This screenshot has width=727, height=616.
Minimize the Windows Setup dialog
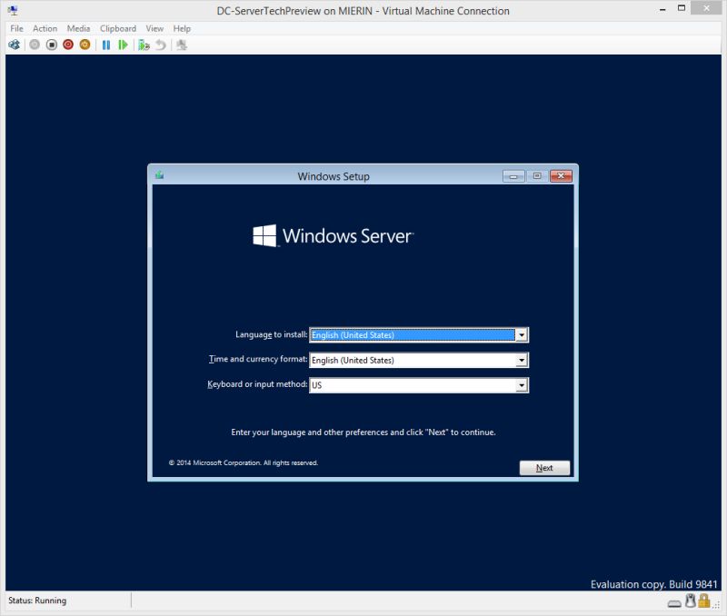pos(513,176)
